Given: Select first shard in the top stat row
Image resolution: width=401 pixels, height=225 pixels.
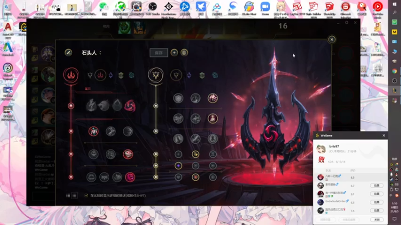Looking at the screenshot, I should pyautogui.click(x=178, y=154).
